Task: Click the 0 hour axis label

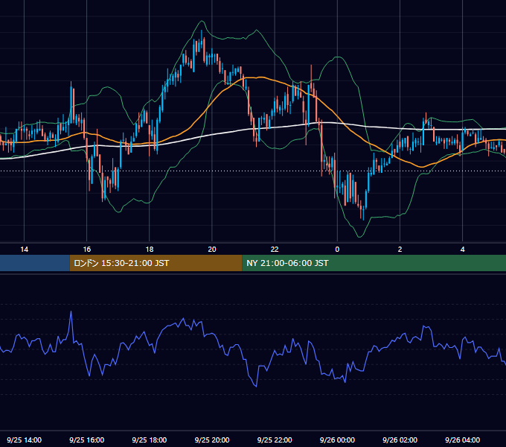Action: pos(337,250)
